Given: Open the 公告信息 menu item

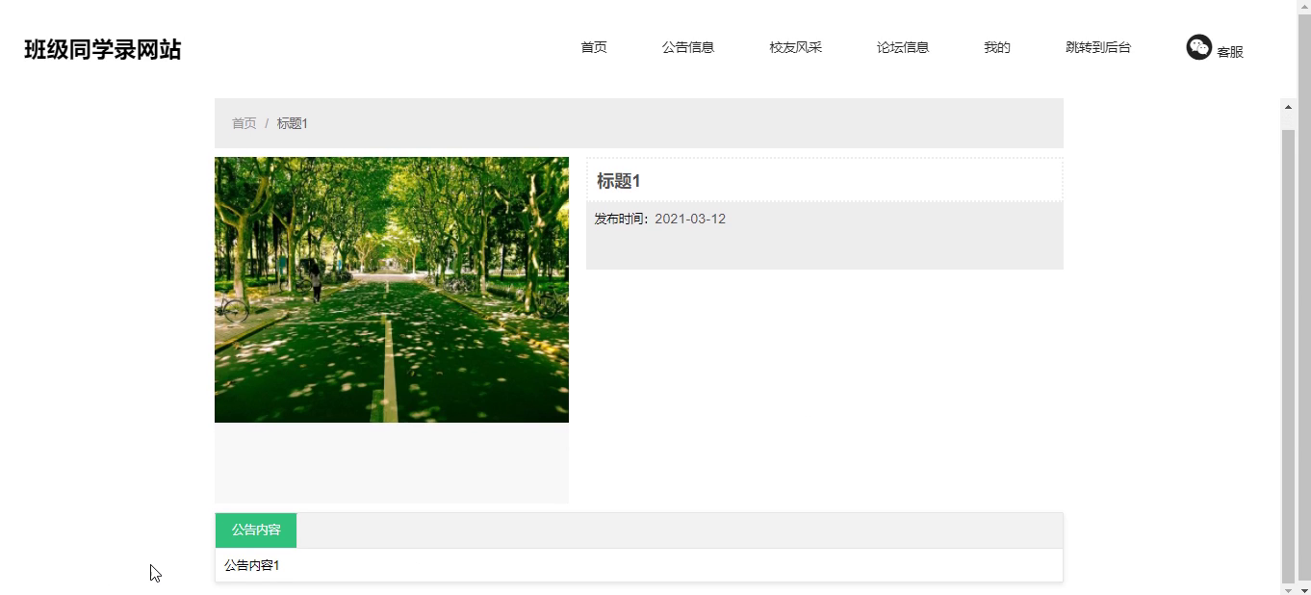Looking at the screenshot, I should 688,47.
